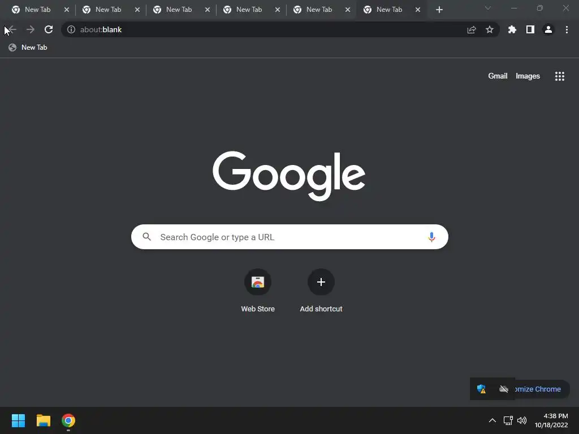Switch to the first New Tab tab

[x=37, y=10]
